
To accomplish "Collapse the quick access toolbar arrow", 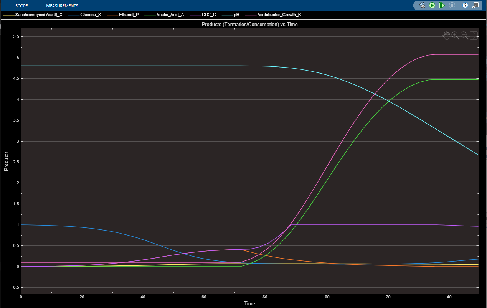I will click(415, 5).
